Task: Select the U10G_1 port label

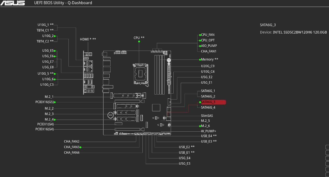Action: 45,25
